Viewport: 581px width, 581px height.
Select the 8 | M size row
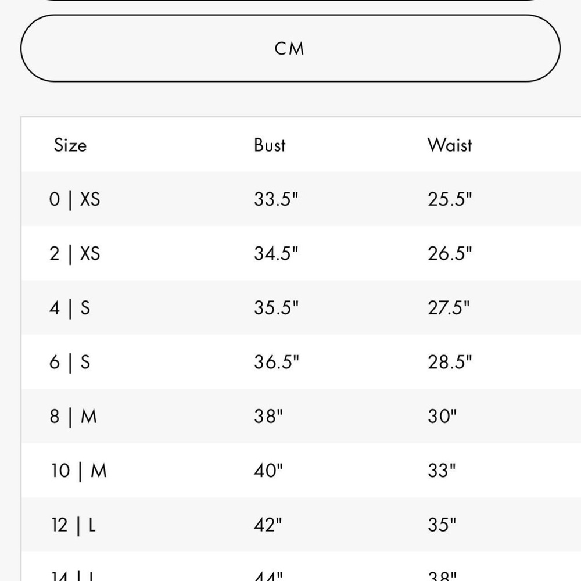tap(301, 416)
